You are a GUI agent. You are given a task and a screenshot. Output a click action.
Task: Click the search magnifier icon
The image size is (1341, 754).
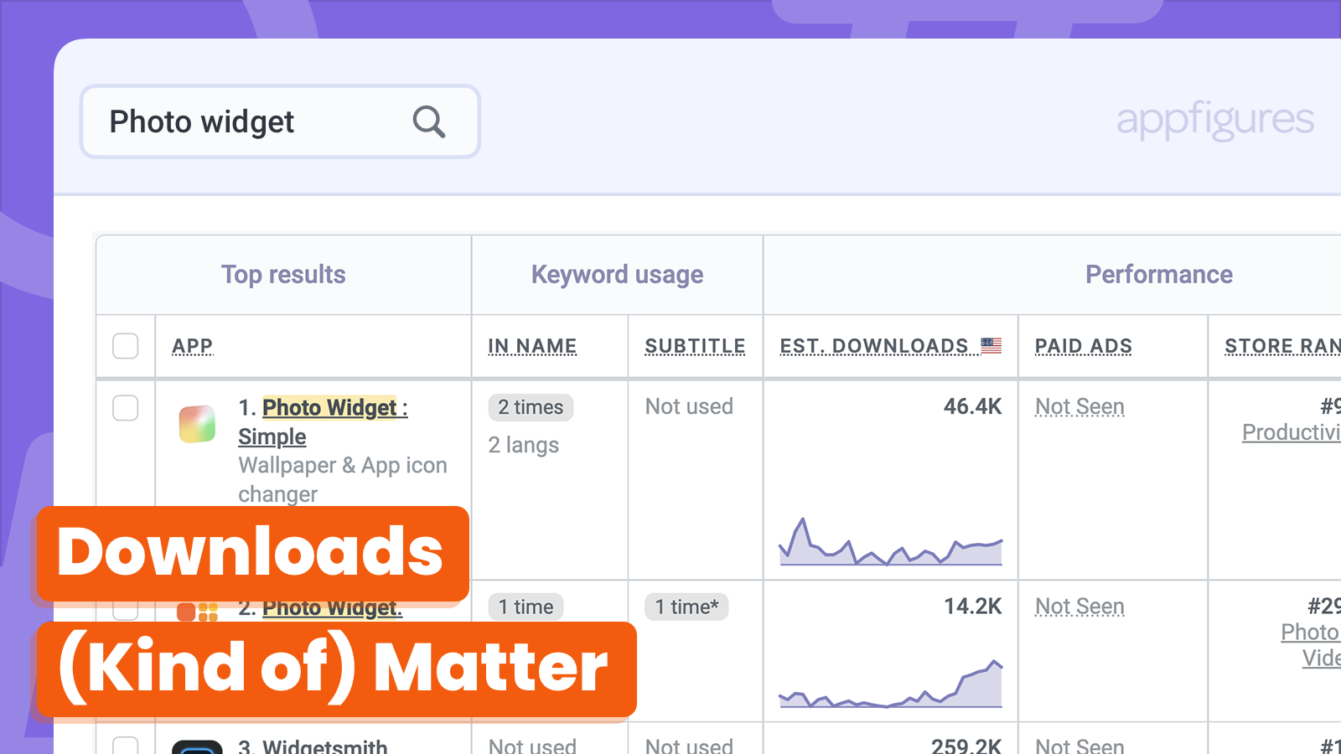pyautogui.click(x=428, y=122)
